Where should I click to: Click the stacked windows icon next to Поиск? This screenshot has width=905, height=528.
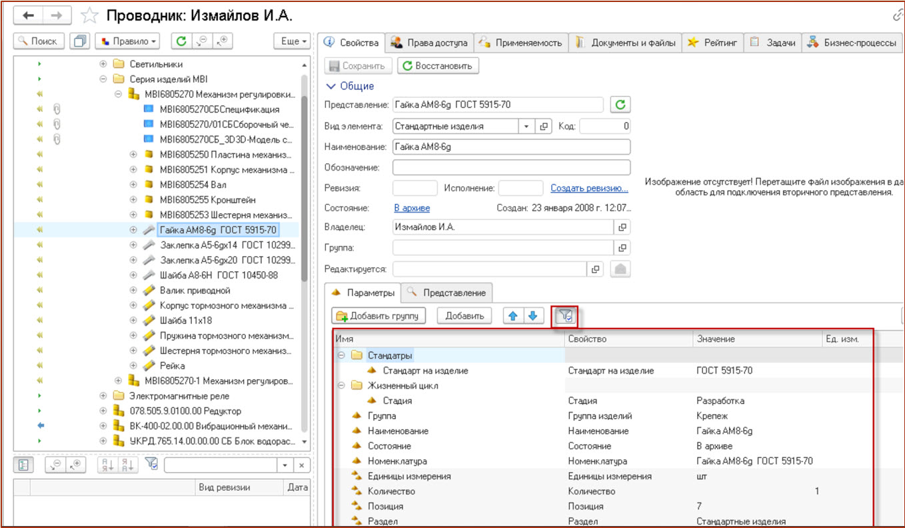tap(80, 41)
